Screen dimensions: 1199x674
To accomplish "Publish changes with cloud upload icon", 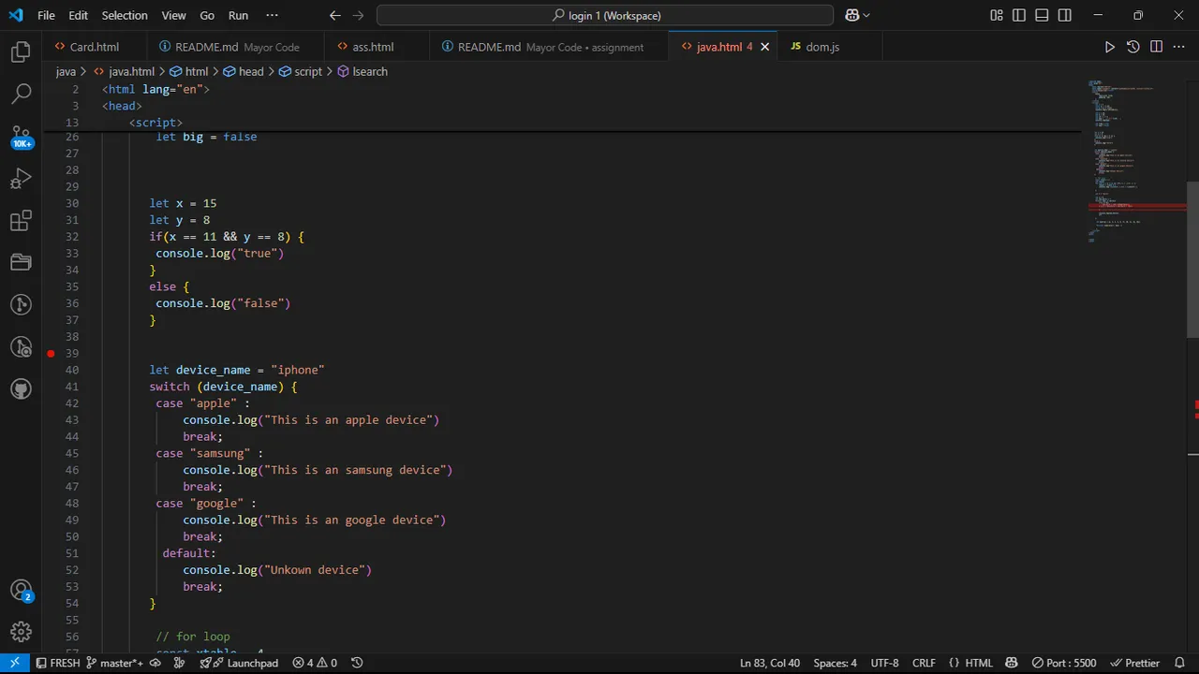I will 155,663.
